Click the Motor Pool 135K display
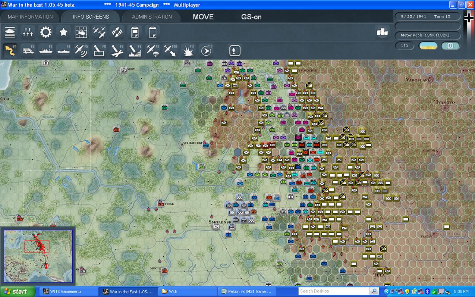The height and width of the screenshot is (297, 475). pyautogui.click(x=428, y=35)
